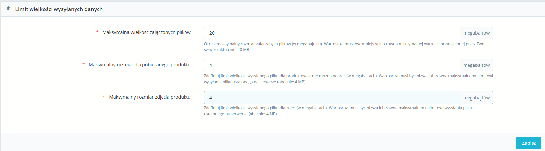Screen dimensions: 545x151
Task: Click 'megabajtów' unit beside product image field
Action: point(476,98)
